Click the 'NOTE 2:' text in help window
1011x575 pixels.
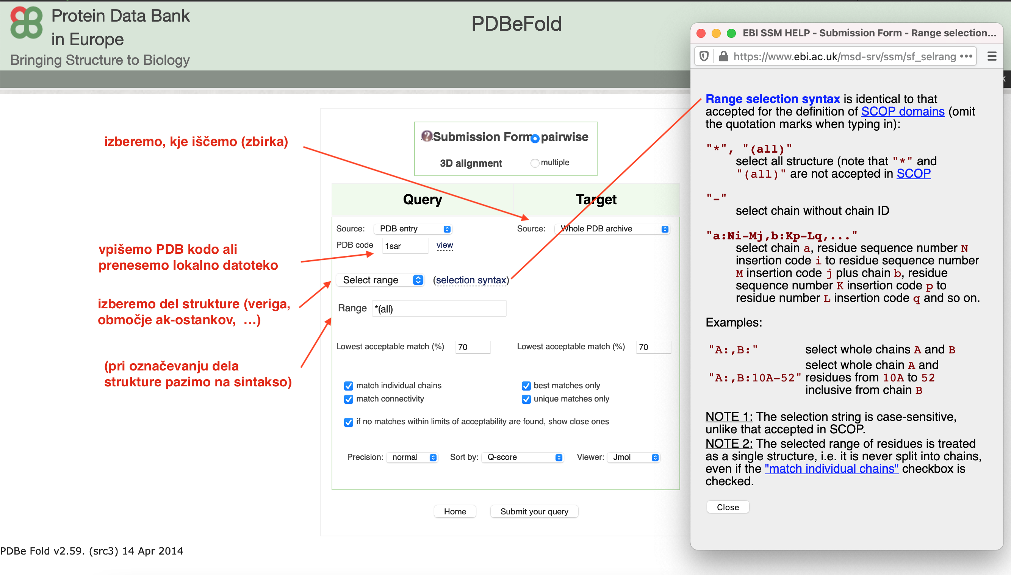729,444
